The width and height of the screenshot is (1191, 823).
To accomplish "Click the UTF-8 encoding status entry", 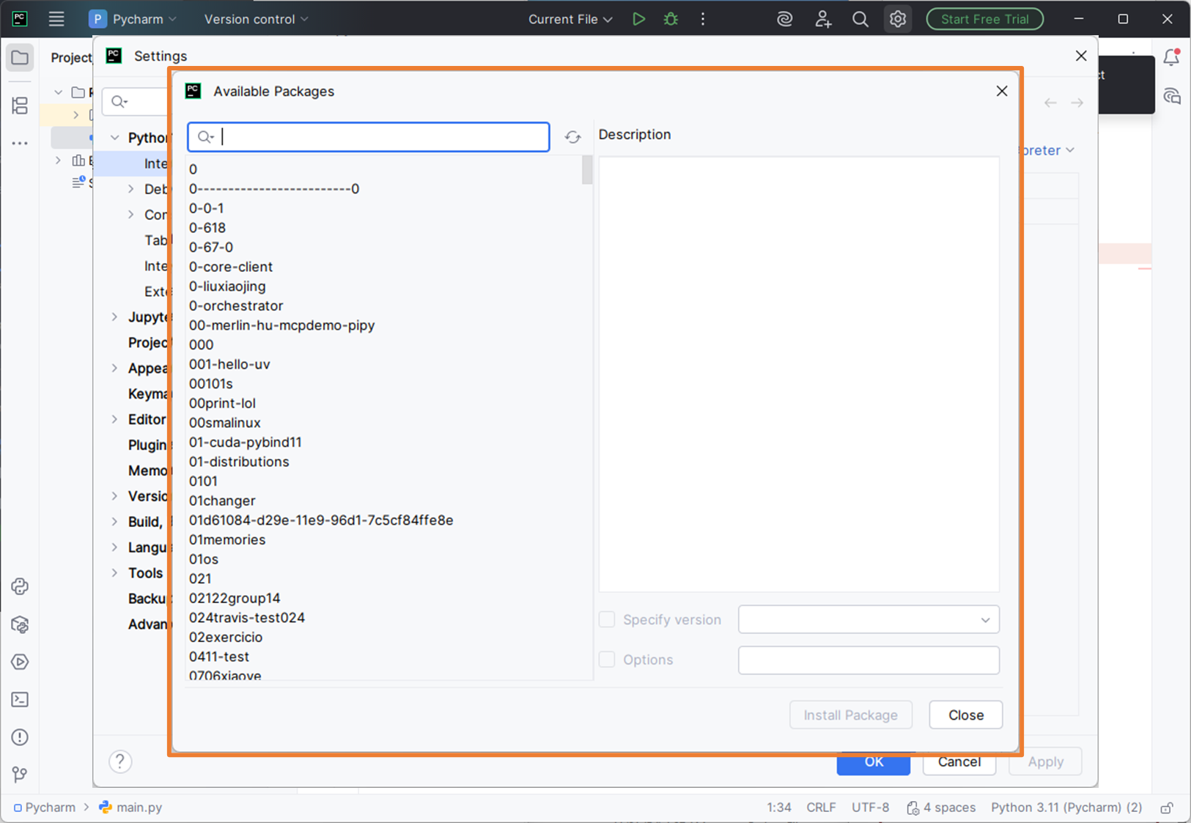I will 870,808.
